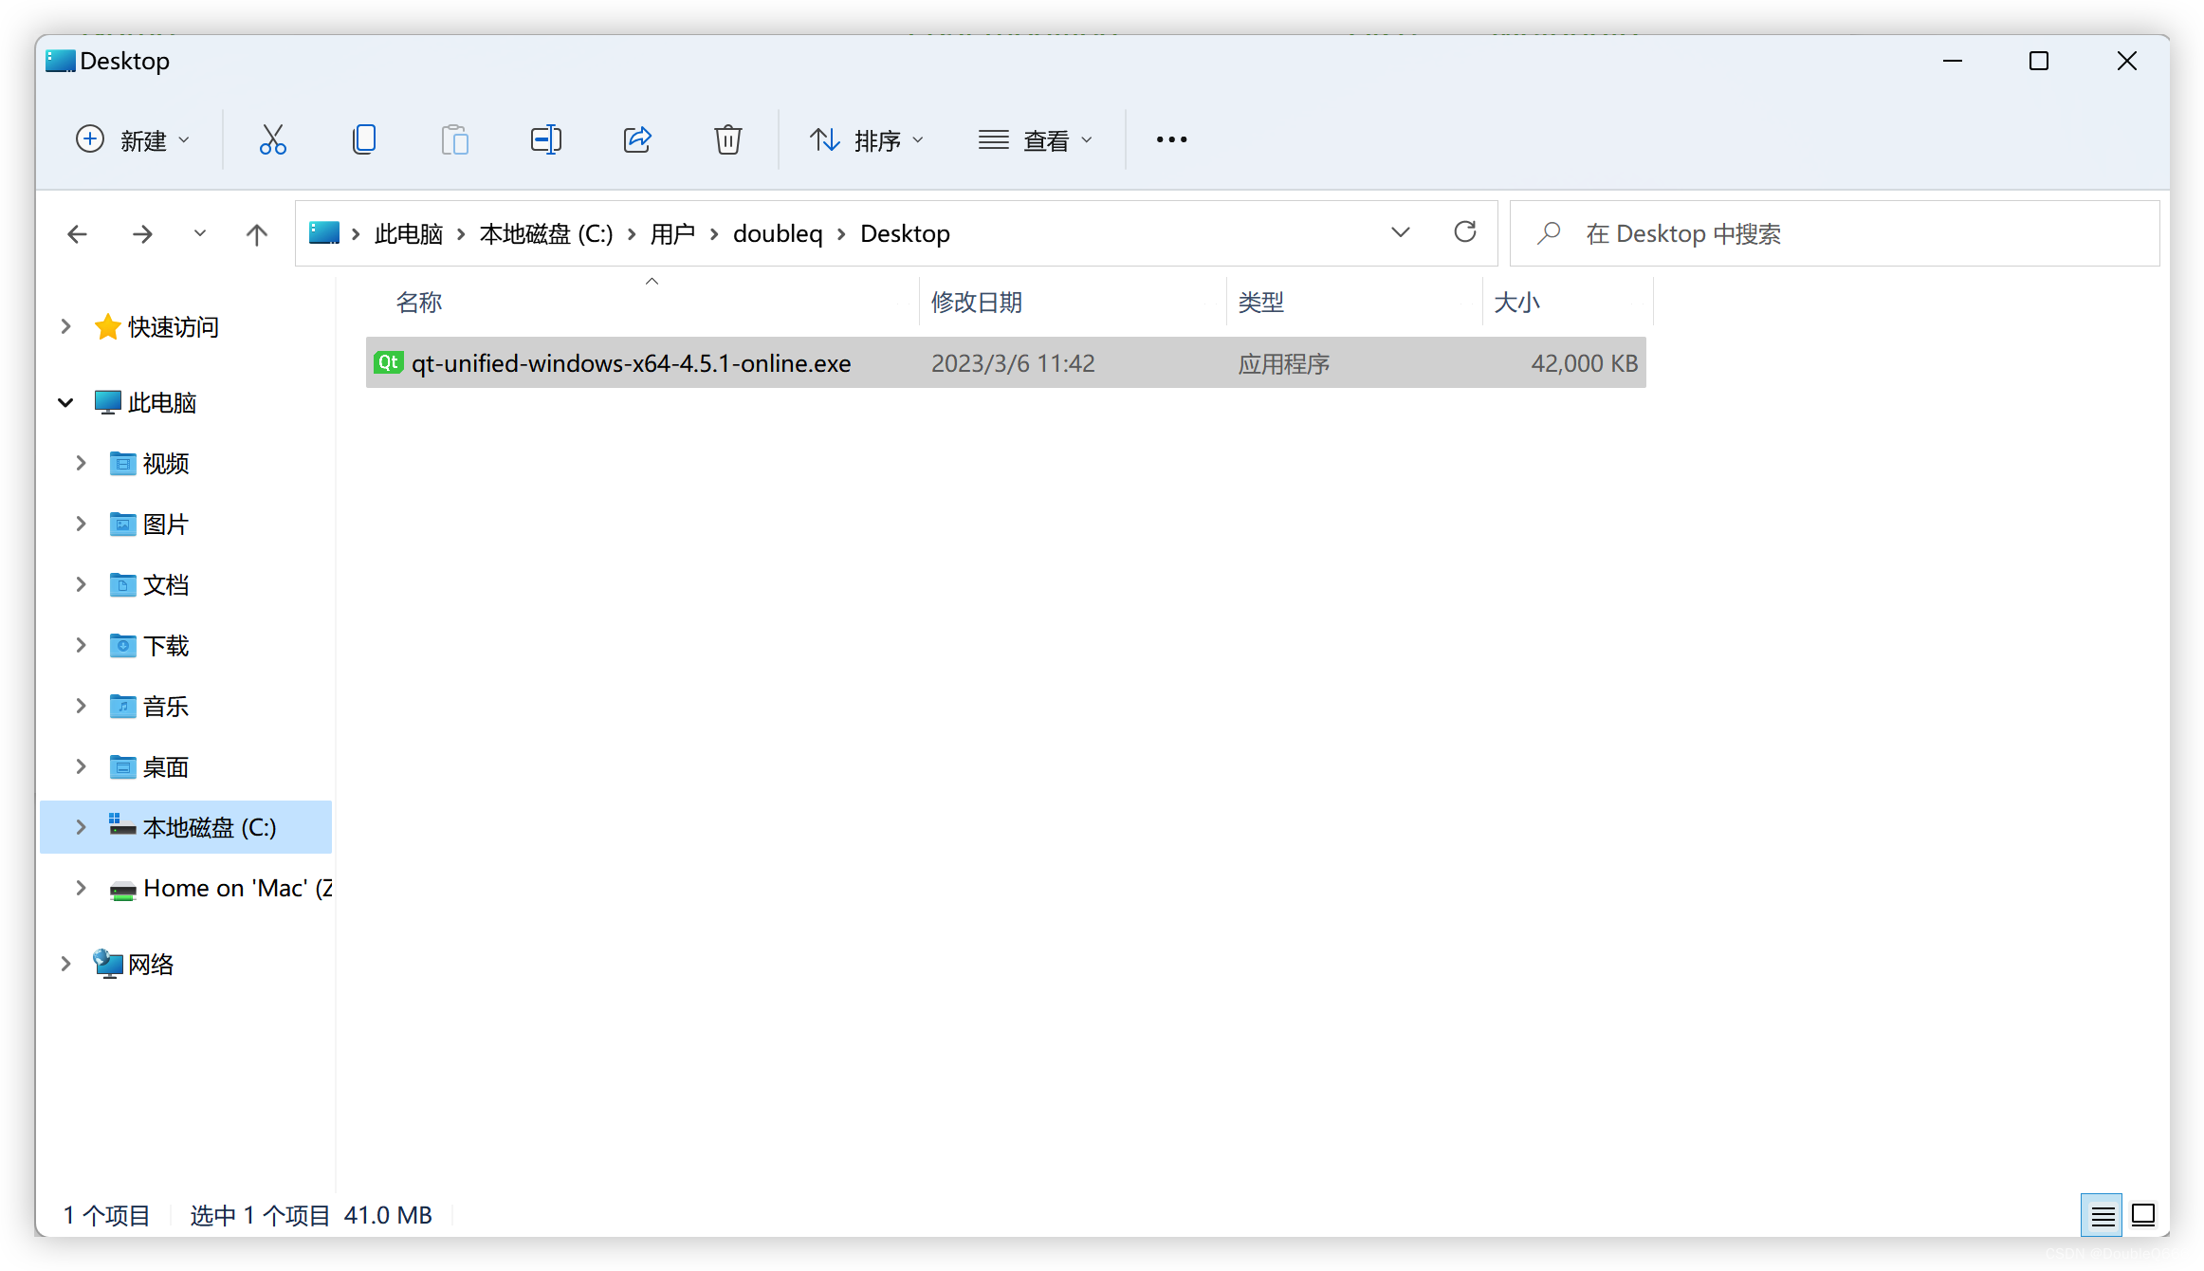Image resolution: width=2204 pixels, height=1271 pixels.
Task: Click the Paste clipboard icon
Action: click(x=455, y=139)
